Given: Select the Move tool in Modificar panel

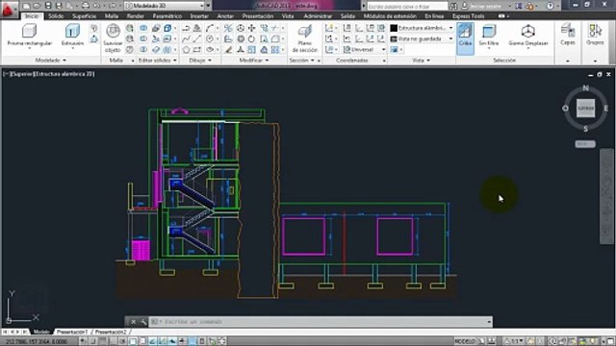Looking at the screenshot, I should [252, 28].
